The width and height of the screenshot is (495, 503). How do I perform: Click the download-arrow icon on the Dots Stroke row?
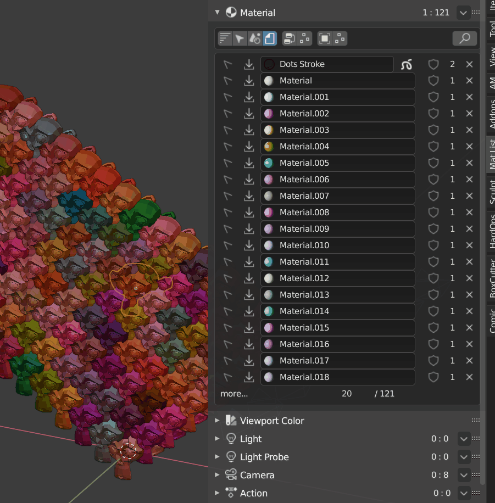(249, 64)
